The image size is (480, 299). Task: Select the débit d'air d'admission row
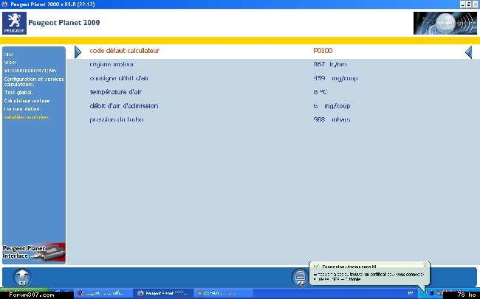(273, 106)
